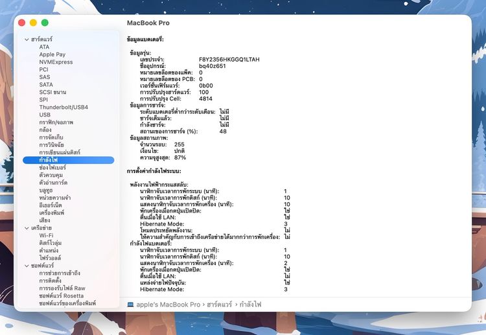This screenshot has height=335, width=486.
Task: Open การช่วยการเข้าถึง in the sidebar
Action: (60, 273)
